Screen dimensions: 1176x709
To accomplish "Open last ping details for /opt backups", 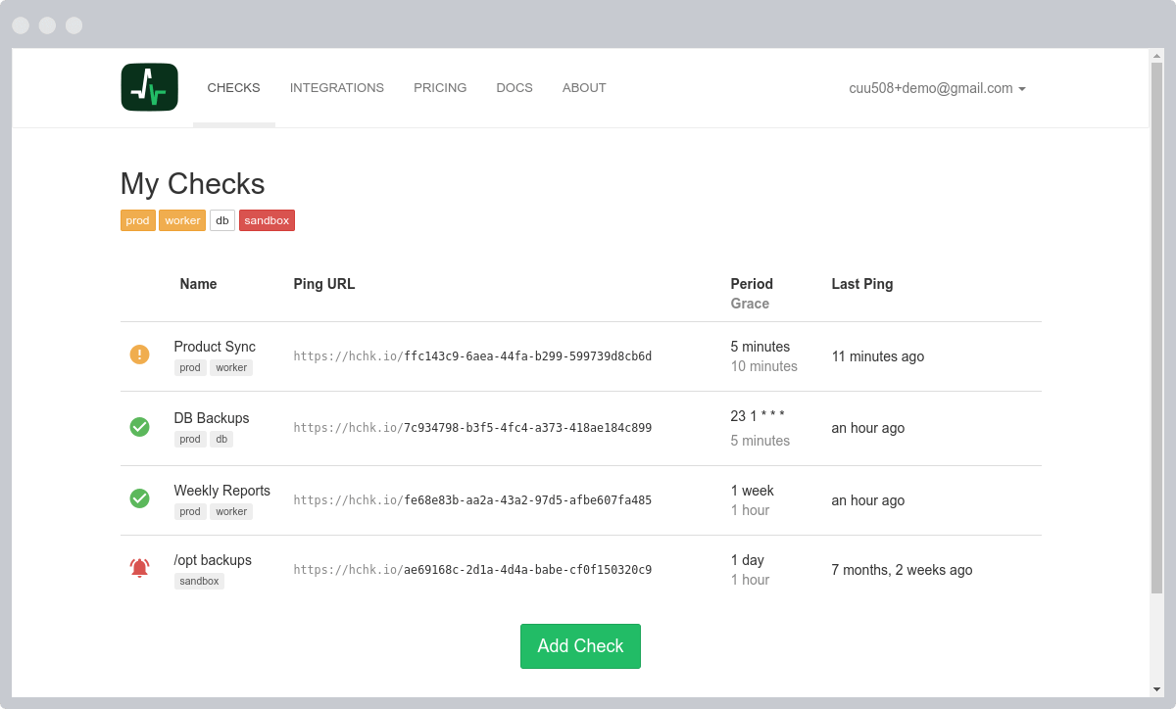I will pyautogui.click(x=902, y=570).
